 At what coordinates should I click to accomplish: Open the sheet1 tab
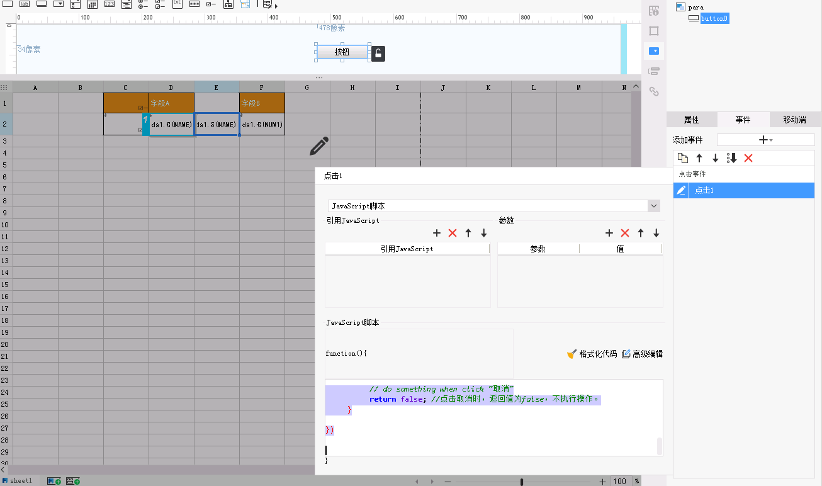[x=17, y=481]
